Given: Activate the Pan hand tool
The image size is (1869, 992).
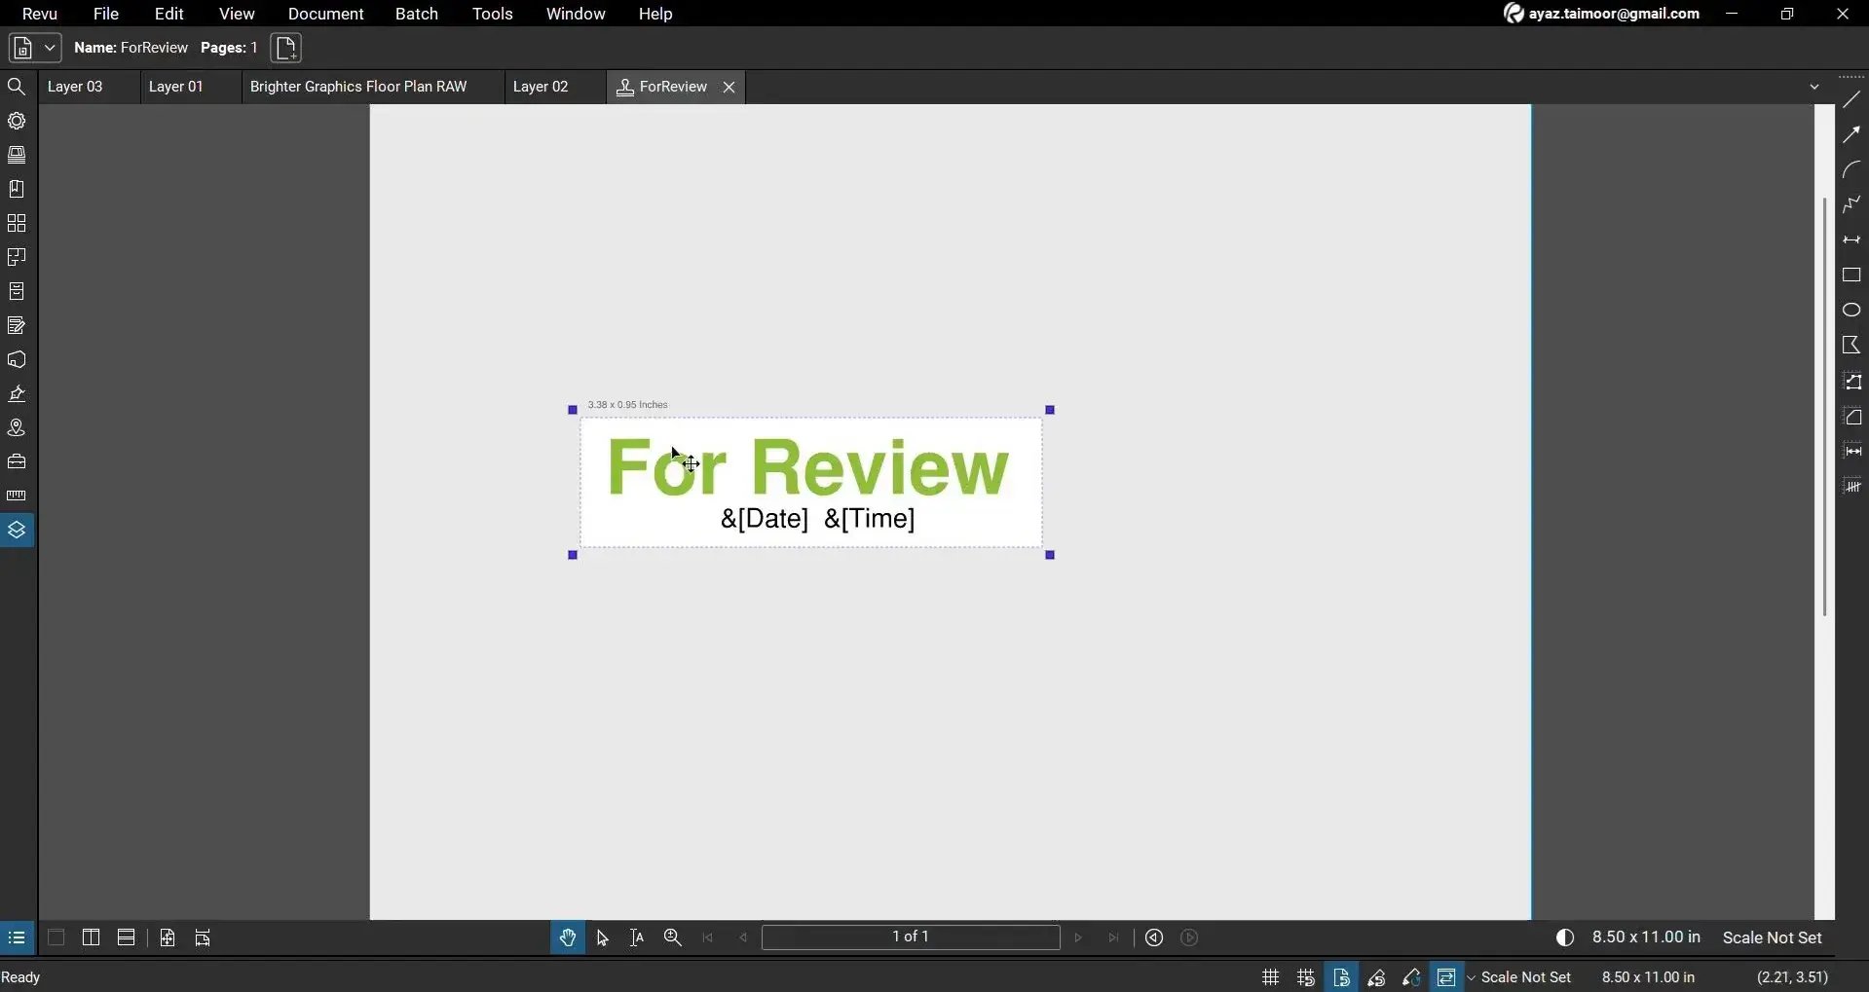Looking at the screenshot, I should (568, 937).
